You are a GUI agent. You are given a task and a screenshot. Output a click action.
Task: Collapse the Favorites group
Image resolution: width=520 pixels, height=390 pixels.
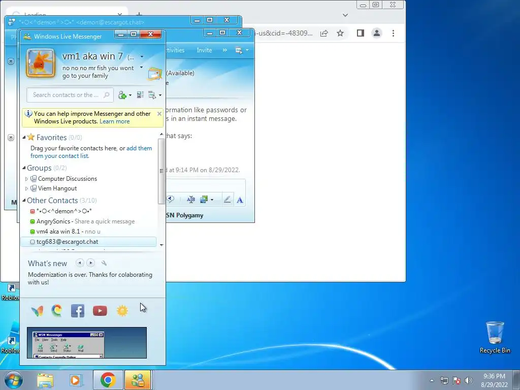(x=24, y=137)
